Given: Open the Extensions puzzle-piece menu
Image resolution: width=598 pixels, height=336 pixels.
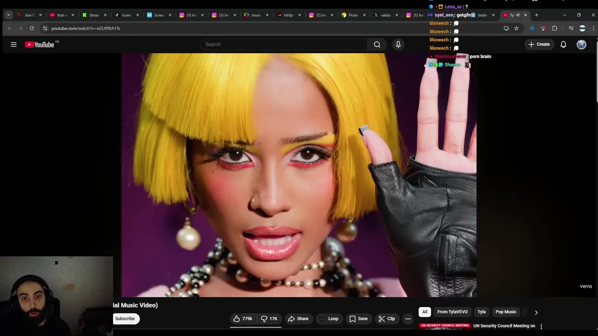Looking at the screenshot, I should [x=555, y=28].
